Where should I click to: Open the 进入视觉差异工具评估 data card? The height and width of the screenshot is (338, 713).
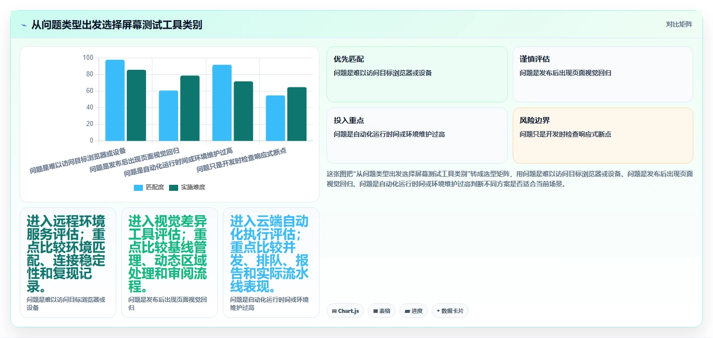(170, 263)
